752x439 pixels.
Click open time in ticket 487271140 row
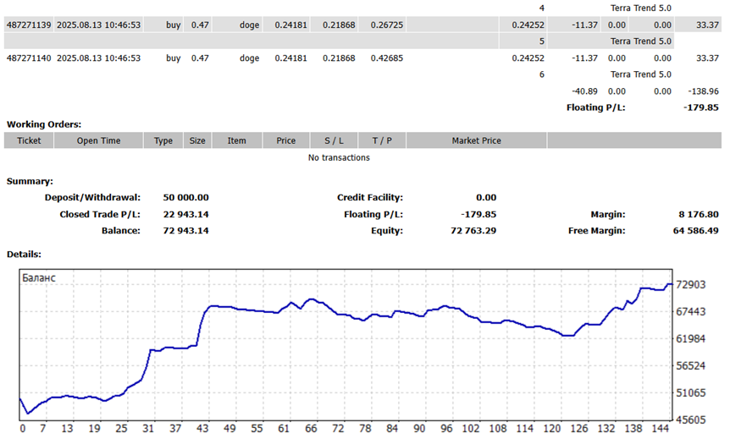[x=99, y=58]
